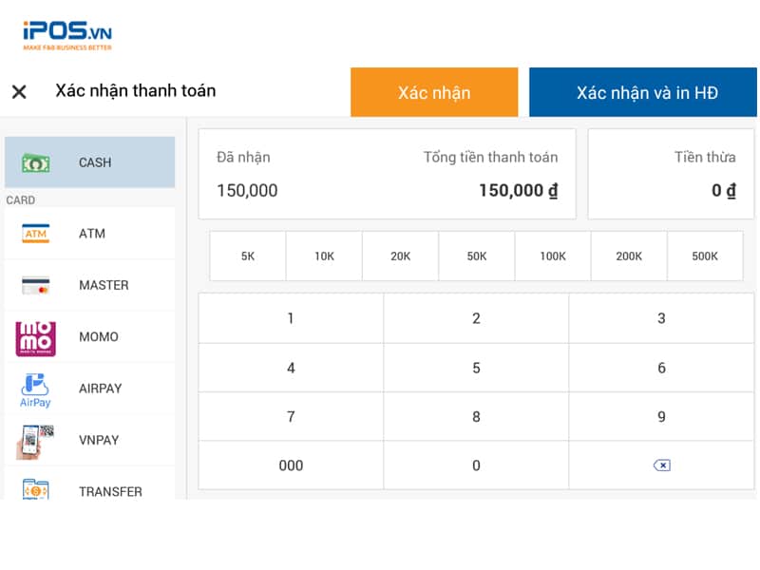Tap the 5K quick amount button

click(248, 256)
